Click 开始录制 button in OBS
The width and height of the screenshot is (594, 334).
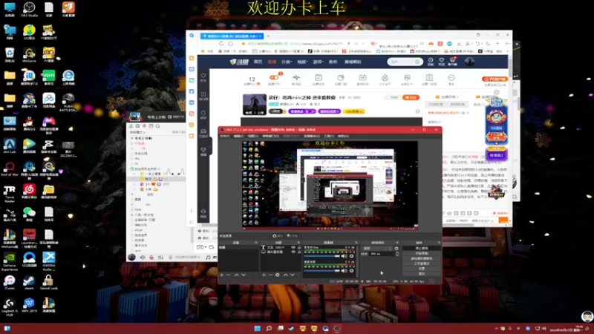click(422, 253)
